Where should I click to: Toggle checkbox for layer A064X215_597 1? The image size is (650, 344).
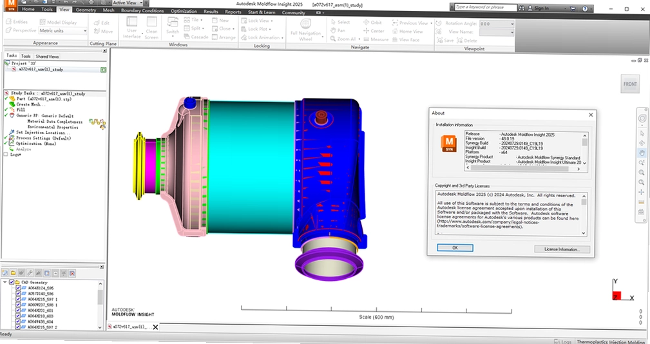[x=18, y=299]
